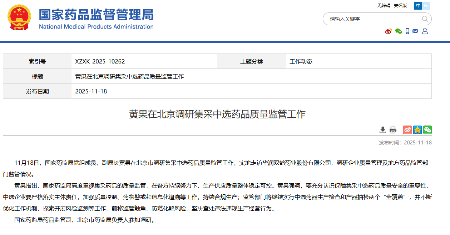Switch the site language to English (En)
Image resolution: width=450 pixels, height=235 pixels.
426,6
